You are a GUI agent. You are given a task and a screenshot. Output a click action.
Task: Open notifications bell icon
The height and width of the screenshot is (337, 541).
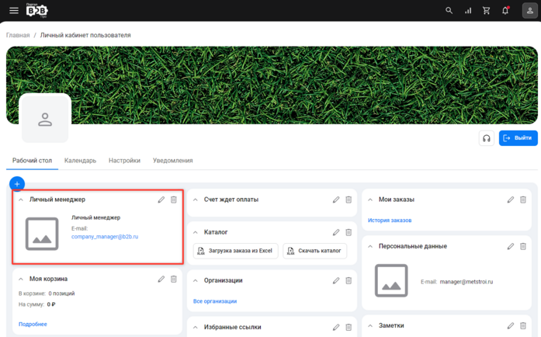(505, 11)
